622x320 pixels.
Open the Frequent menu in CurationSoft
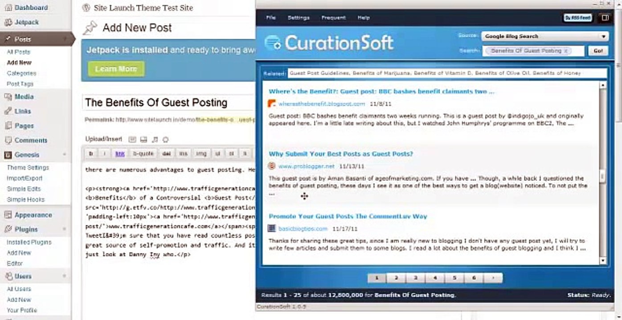[333, 18]
